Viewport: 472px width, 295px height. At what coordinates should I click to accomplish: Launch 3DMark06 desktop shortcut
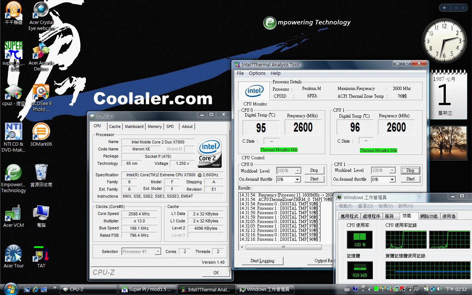tap(41, 135)
